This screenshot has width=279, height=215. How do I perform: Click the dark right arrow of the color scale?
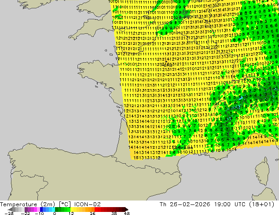point(126,209)
